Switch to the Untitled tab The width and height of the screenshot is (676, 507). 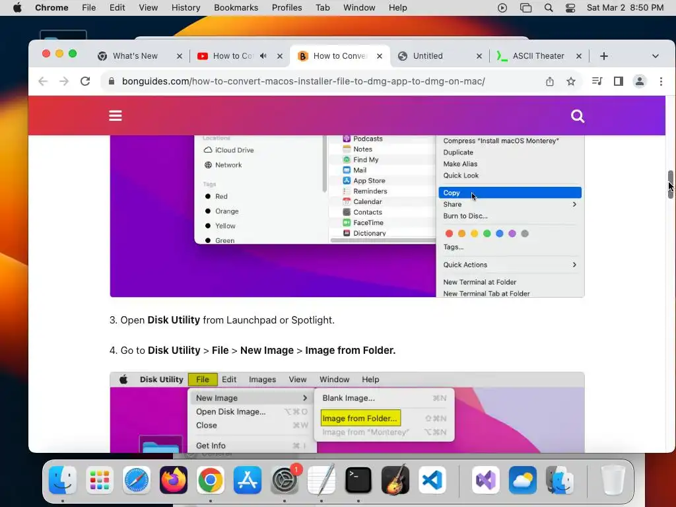coord(428,56)
